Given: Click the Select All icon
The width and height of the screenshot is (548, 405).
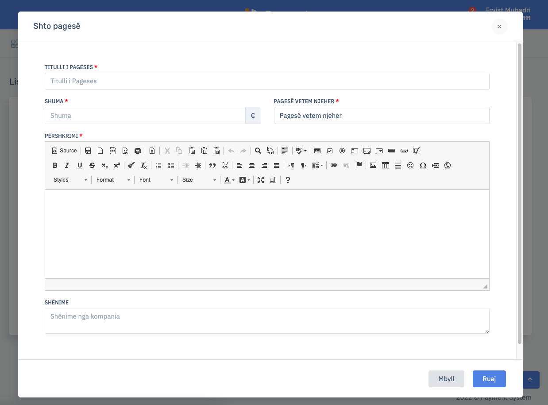Looking at the screenshot, I should [x=285, y=151].
